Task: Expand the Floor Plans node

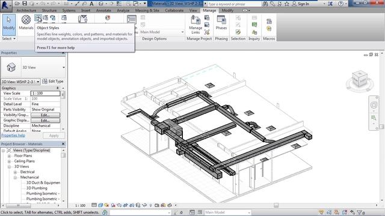Action: (x=9, y=156)
